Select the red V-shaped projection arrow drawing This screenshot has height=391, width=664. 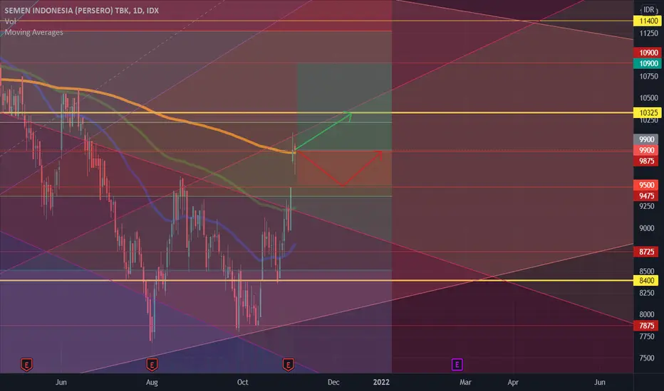[x=339, y=168]
